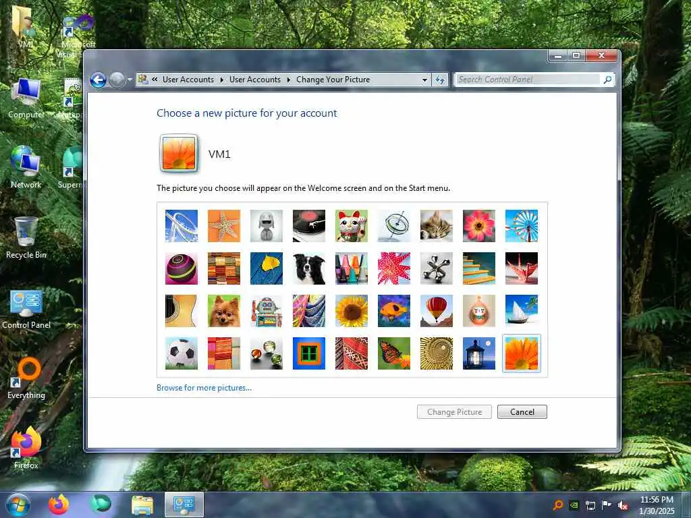Open Network desktop icon
This screenshot has width=691, height=518.
26,167
